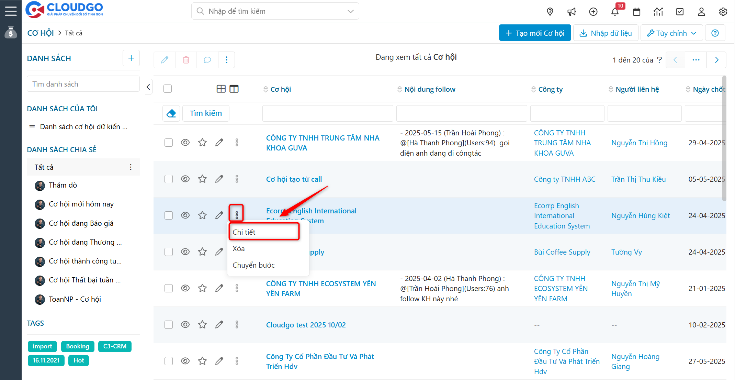Click the map location pin icon
The height and width of the screenshot is (380, 735).
[550, 12]
